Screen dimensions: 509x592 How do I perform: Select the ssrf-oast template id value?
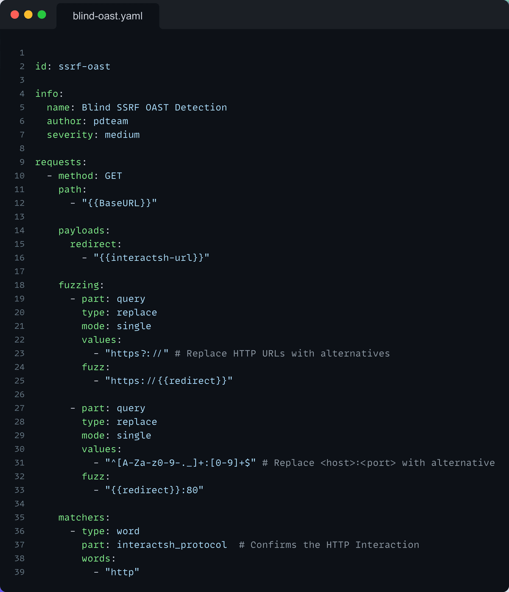point(84,66)
